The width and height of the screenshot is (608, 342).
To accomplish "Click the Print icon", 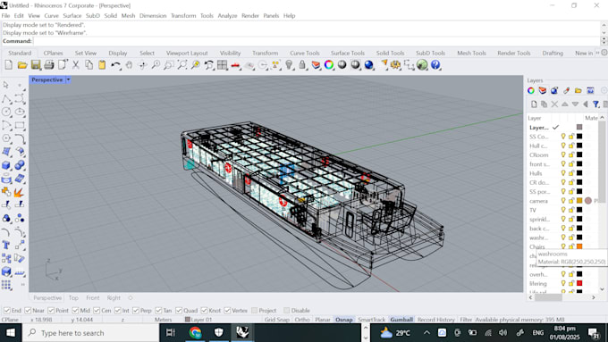I will tap(49, 65).
